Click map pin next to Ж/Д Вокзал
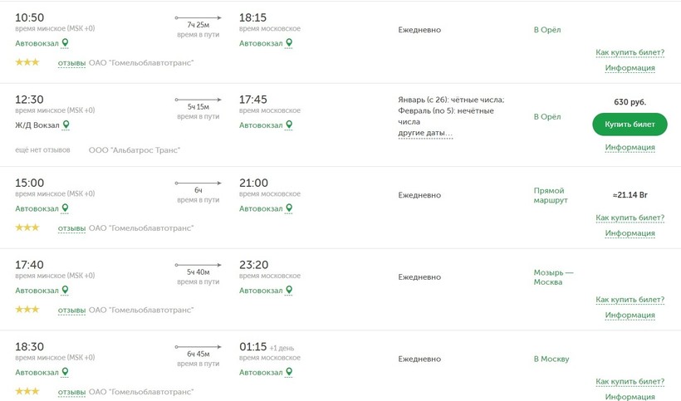The height and width of the screenshot is (401, 681). coord(66,125)
